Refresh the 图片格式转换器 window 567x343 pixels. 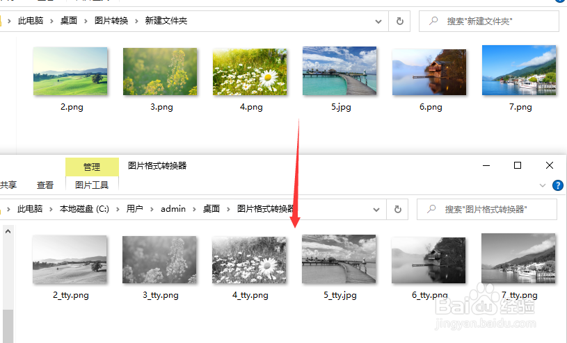[397, 210]
